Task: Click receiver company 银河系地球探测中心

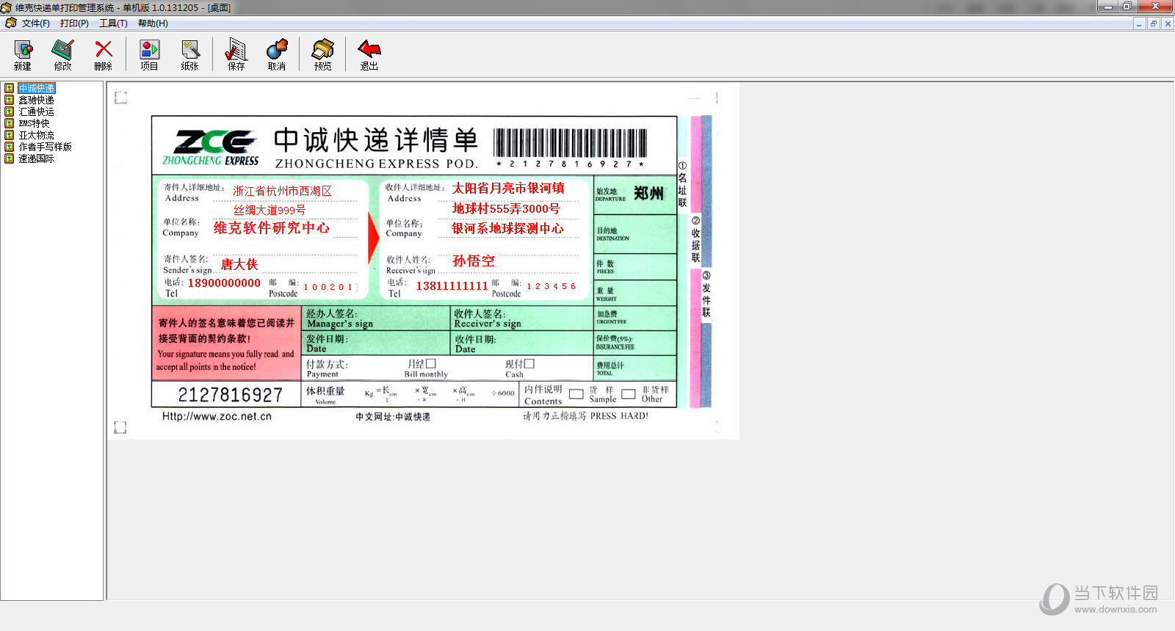Action: point(507,229)
